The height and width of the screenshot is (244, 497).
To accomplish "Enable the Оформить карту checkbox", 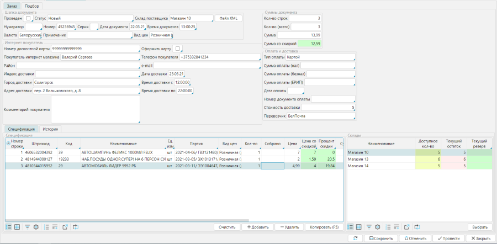I will click(178, 49).
